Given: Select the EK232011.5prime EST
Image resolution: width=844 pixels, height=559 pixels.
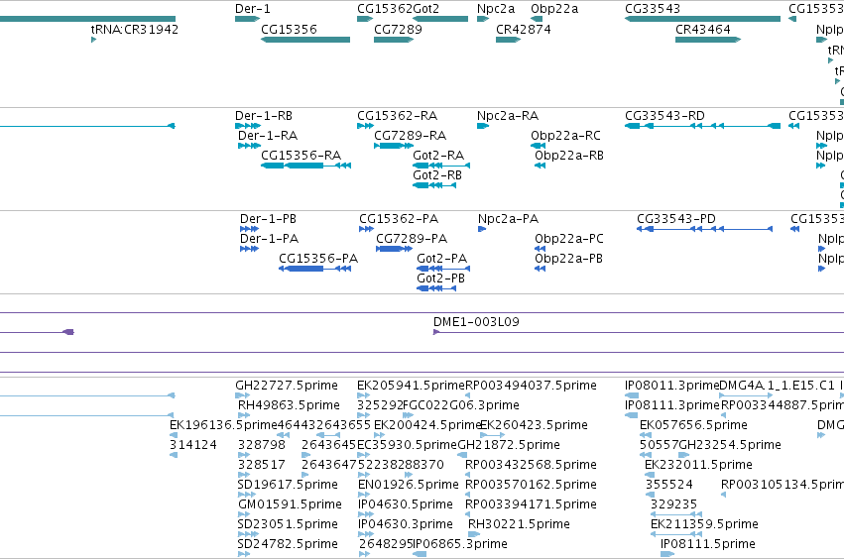Looking at the screenshot, I should click(650, 475).
